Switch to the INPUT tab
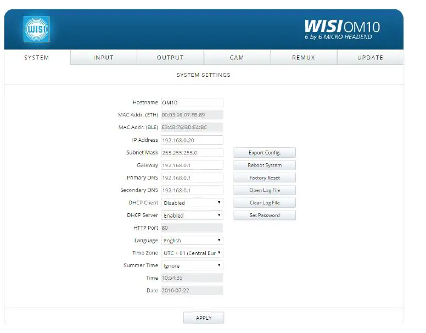This screenshot has height=333, width=426. (x=104, y=57)
